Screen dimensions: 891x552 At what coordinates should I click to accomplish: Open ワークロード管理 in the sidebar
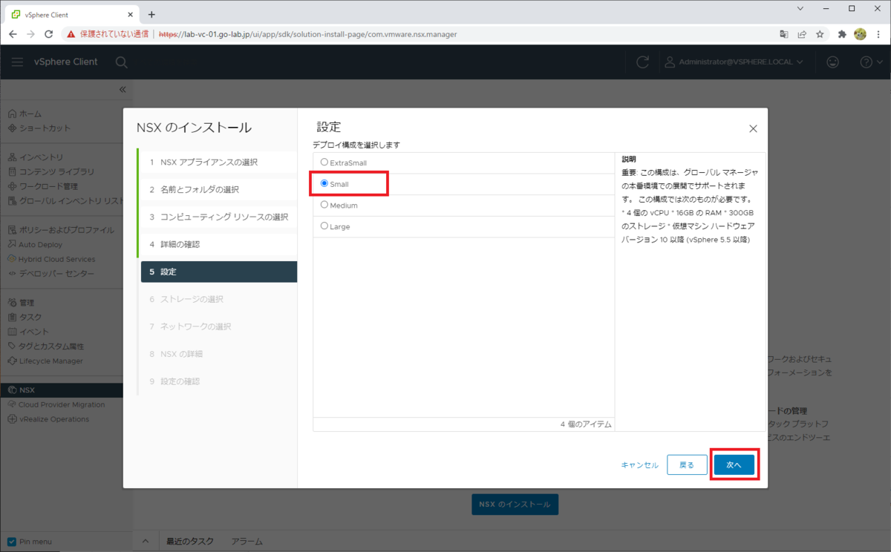pyautogui.click(x=43, y=186)
